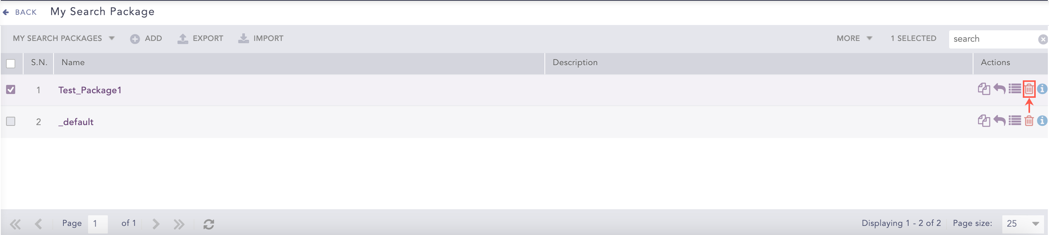Uncheck the Test_Package1 row checkbox
1049x235 pixels.
pos(11,89)
